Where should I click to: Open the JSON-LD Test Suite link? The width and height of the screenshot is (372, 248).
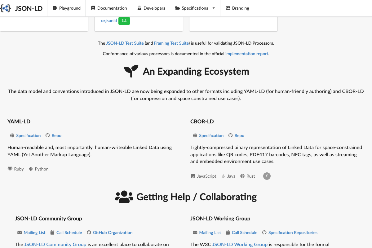tap(125, 43)
